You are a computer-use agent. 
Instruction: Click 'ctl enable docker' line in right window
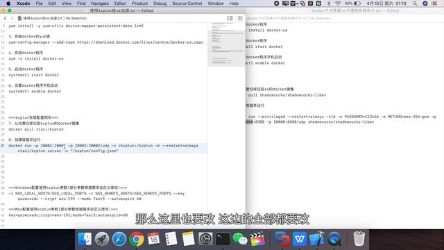(x=265, y=63)
